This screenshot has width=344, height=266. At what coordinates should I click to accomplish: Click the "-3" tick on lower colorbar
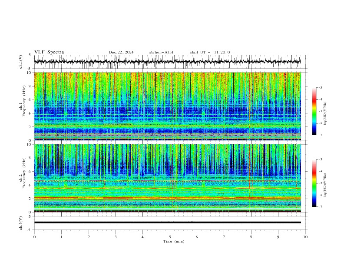320,160
